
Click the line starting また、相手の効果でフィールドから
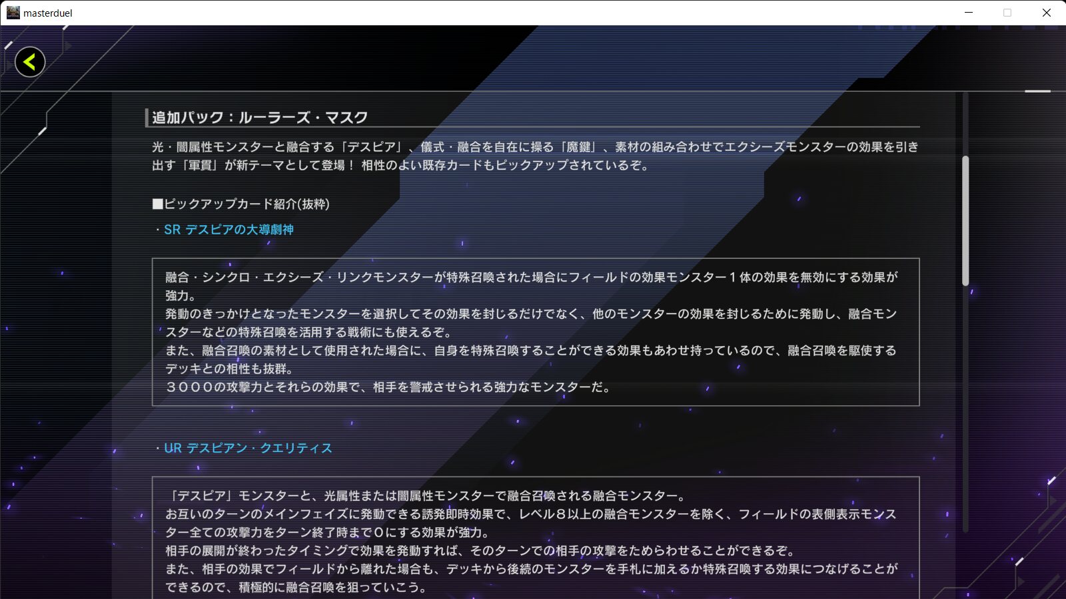point(532,569)
